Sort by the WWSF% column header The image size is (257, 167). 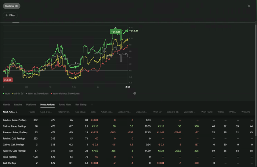pos(246,112)
